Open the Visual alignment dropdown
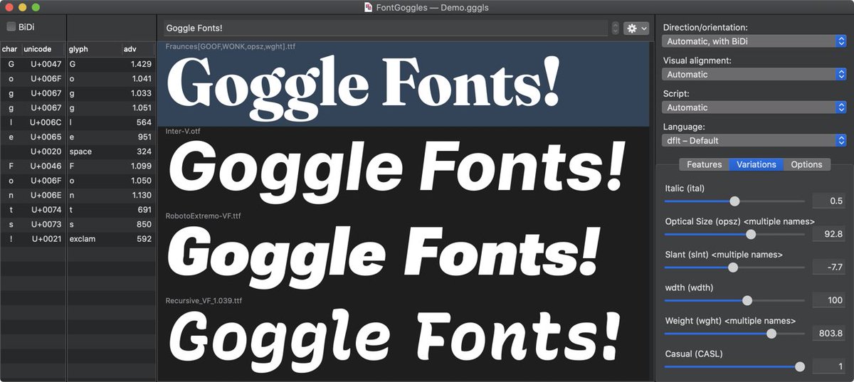854x382 pixels. [x=754, y=74]
